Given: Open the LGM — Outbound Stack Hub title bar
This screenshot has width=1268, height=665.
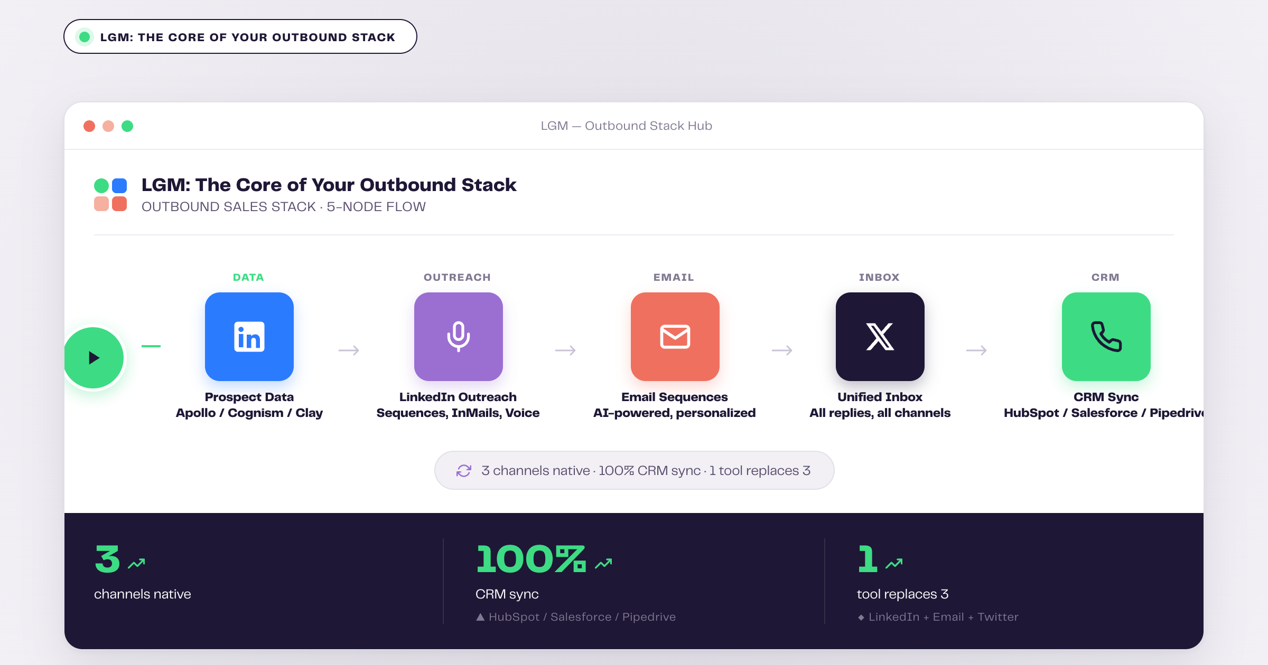Looking at the screenshot, I should [626, 126].
